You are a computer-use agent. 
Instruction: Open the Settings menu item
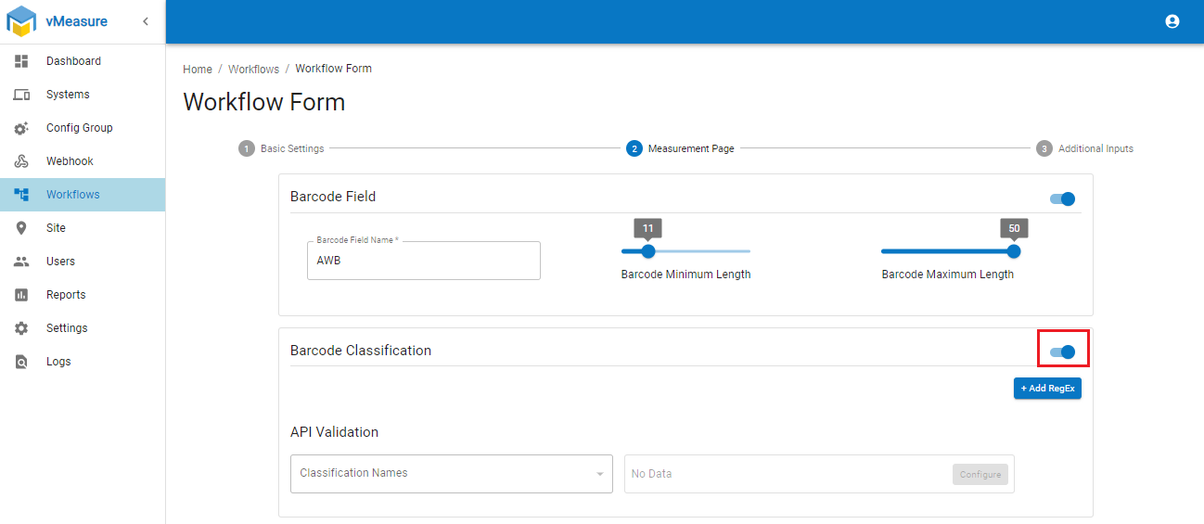click(x=67, y=328)
